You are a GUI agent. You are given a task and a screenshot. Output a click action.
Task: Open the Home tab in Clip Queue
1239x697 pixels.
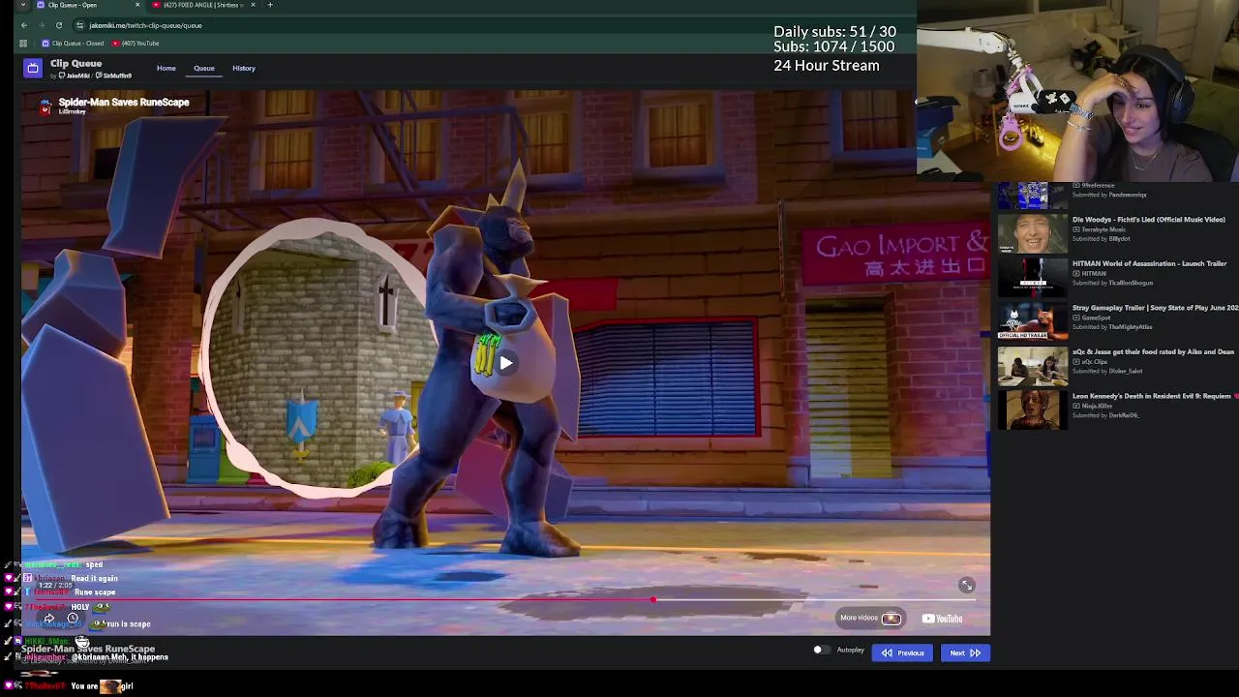166,68
